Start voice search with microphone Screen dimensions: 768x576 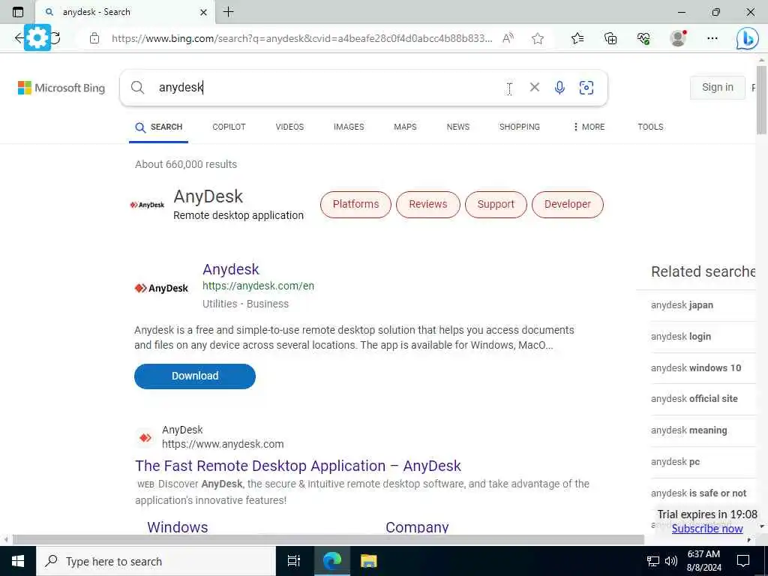559,88
